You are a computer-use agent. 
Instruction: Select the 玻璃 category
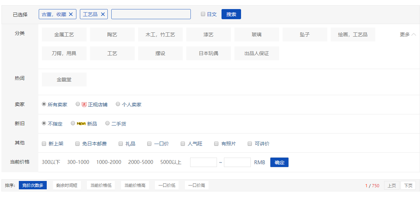click(257, 35)
